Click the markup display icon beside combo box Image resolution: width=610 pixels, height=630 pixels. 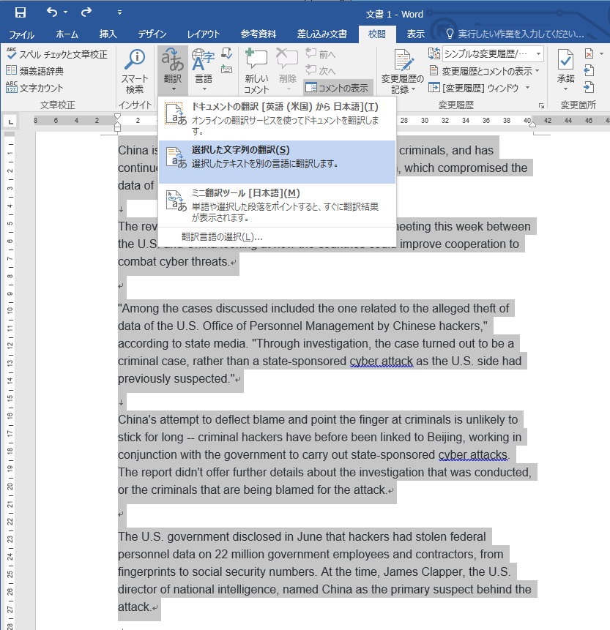click(x=434, y=53)
